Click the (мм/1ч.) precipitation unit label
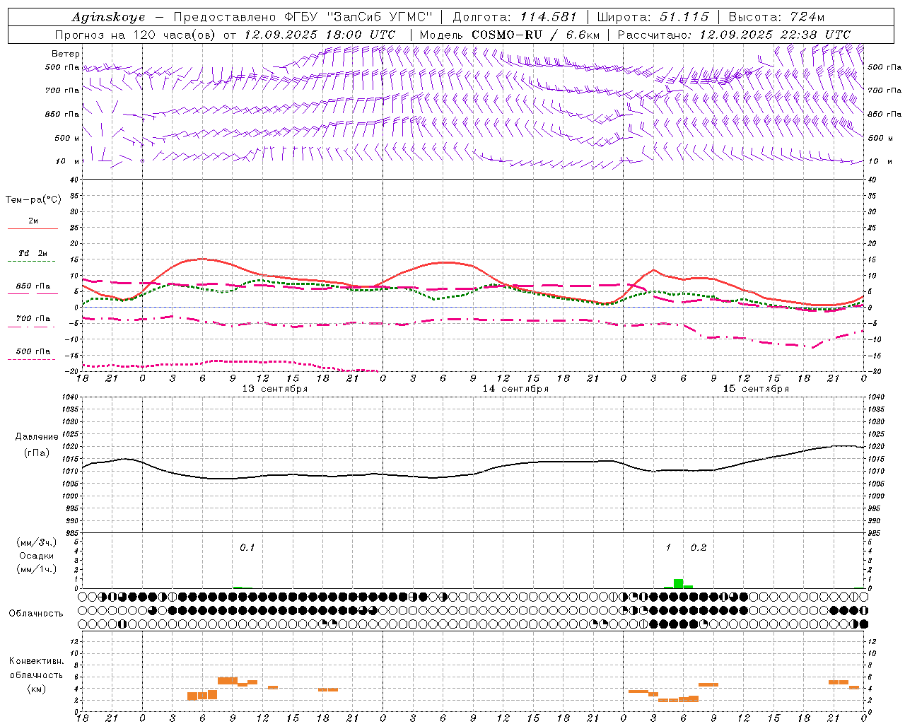This screenshot has width=905, height=724. tap(37, 569)
